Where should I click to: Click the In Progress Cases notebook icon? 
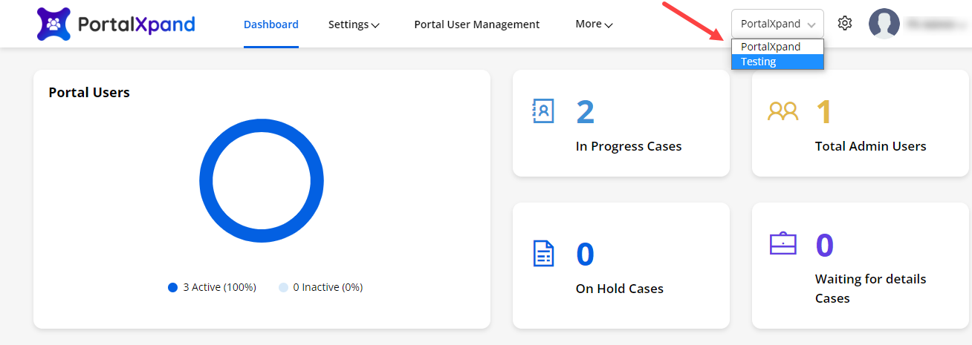544,111
